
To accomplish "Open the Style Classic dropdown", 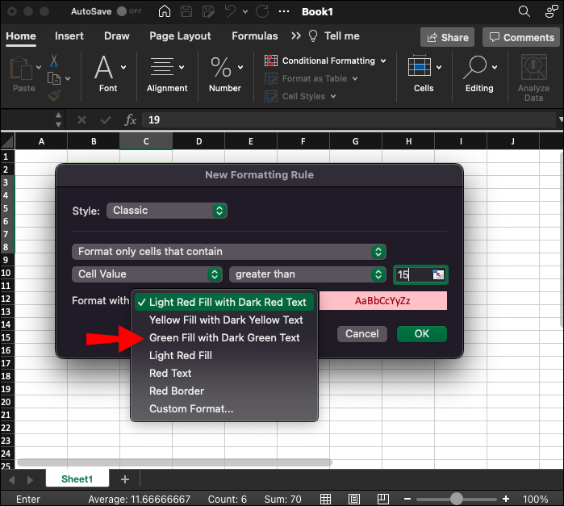I will [x=167, y=211].
